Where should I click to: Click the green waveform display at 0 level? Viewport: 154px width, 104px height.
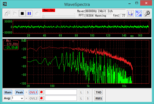coord(81,27)
